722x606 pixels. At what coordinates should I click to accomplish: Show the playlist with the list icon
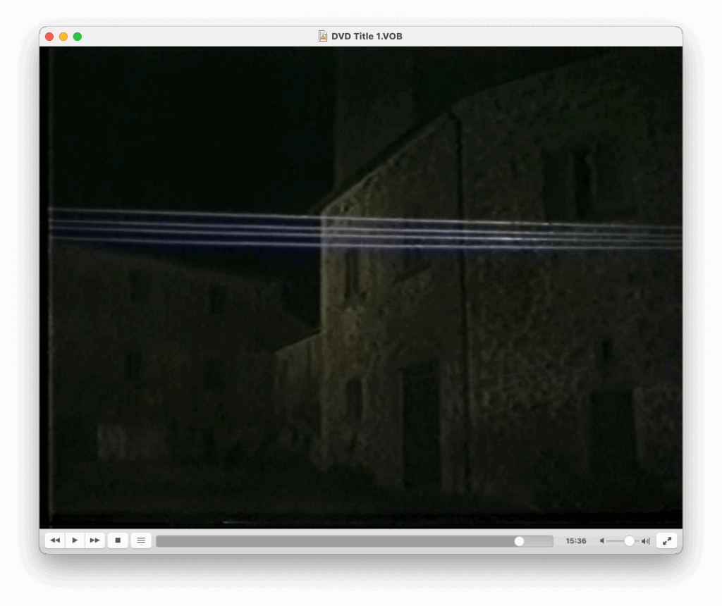click(141, 540)
